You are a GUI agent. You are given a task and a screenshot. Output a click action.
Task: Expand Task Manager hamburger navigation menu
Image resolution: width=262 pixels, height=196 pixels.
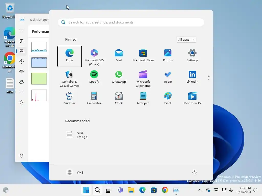(21, 31)
